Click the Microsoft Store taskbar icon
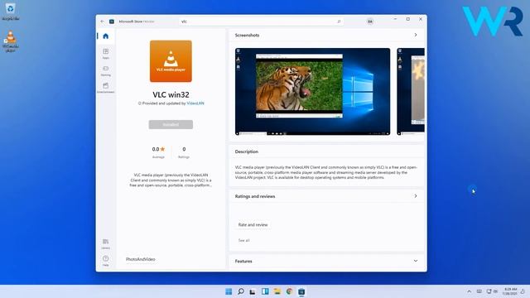This screenshot has width=530, height=298. pos(301,291)
